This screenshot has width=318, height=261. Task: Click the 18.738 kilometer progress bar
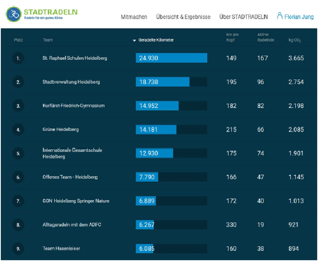click(x=171, y=82)
